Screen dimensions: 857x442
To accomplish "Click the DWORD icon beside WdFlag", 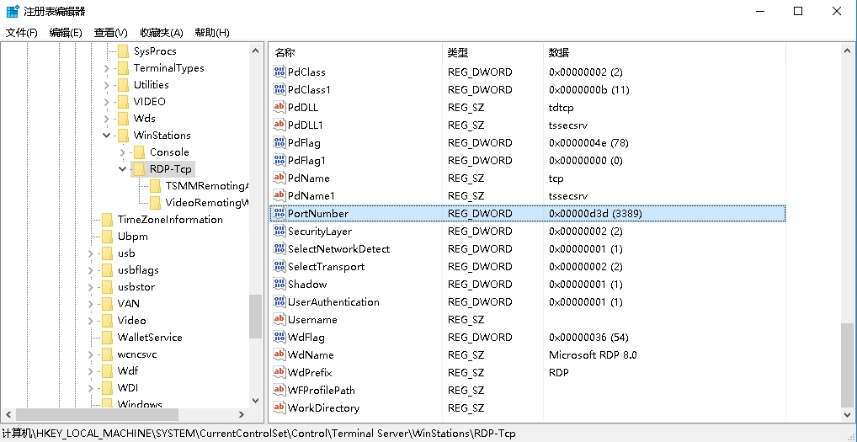I will point(279,337).
